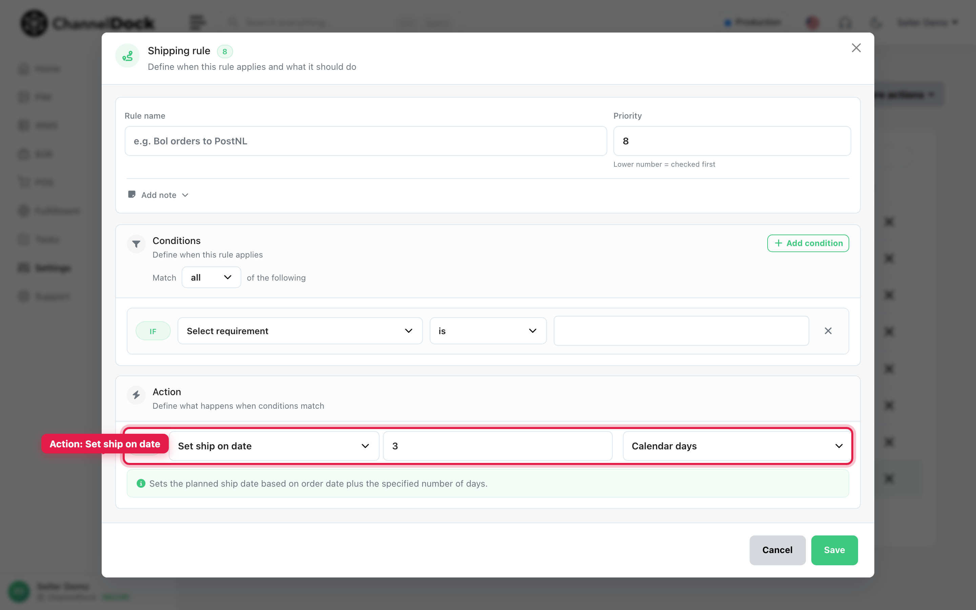This screenshot has width=976, height=610.
Task: Click the ship date explanation hint text
Action: pos(318,483)
